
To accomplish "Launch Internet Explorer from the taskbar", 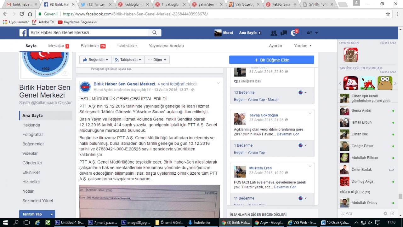I will point(37,222).
